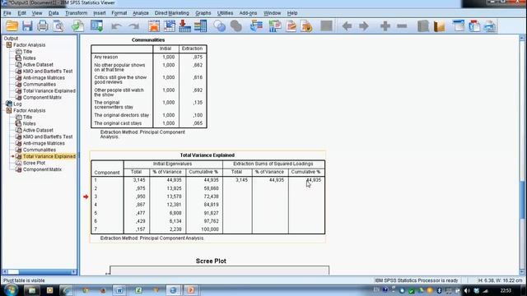This screenshot has width=527, height=296.
Task: Print the output using the printer icon
Action: (43, 26)
